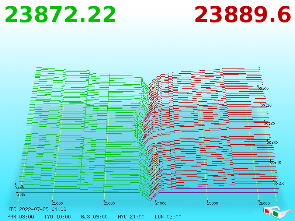Click the 26000 price axis label
The width and height of the screenshot is (295, 221).
[264, 203]
